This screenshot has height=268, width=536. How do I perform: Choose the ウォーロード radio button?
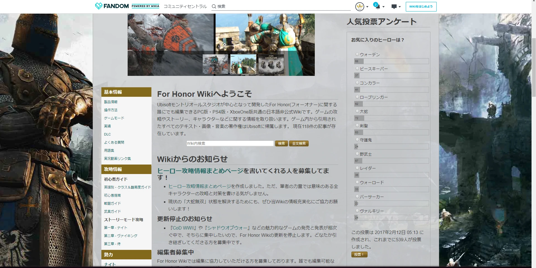(x=357, y=182)
